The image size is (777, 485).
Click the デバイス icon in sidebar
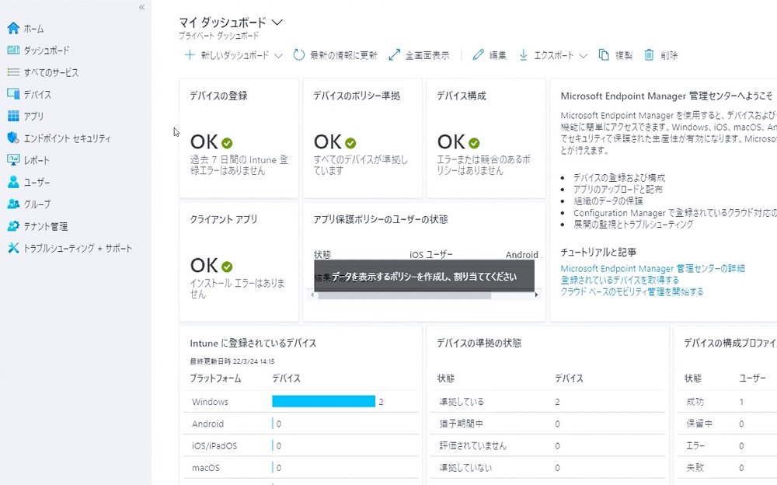pos(13,94)
